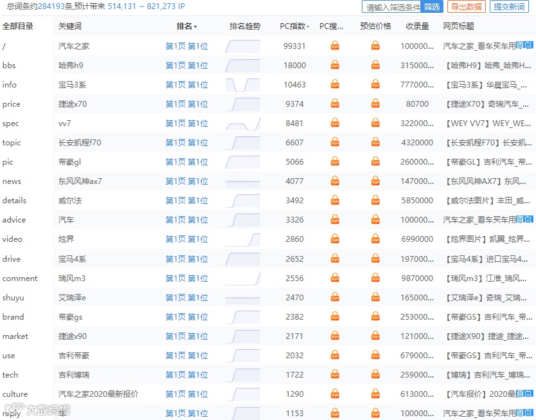This screenshot has height=420, width=536.
Task: Click 预估价格 VIP lock icon for 吉利博瑞
Action: (375, 374)
